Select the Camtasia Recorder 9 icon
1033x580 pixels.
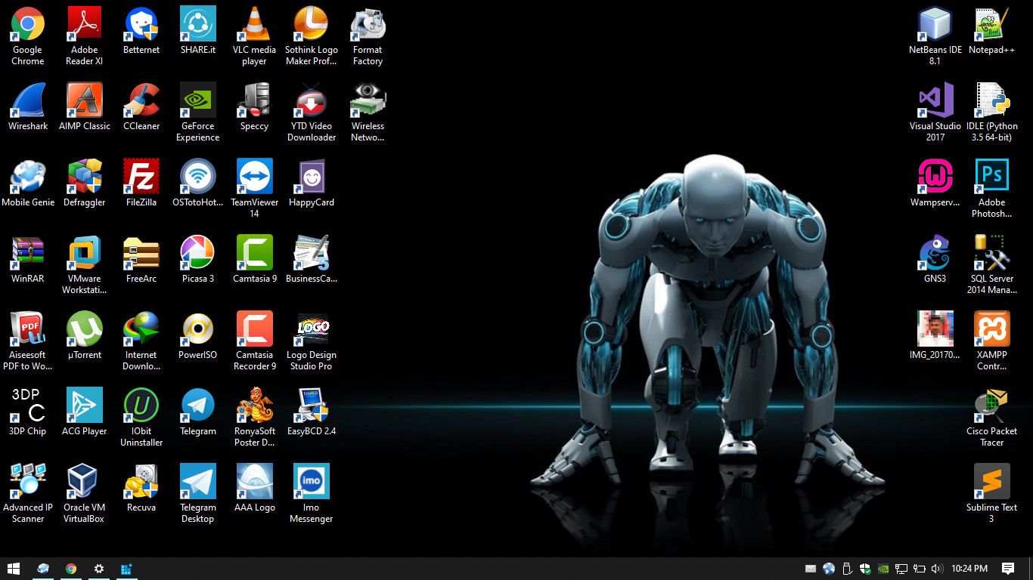pyautogui.click(x=255, y=329)
